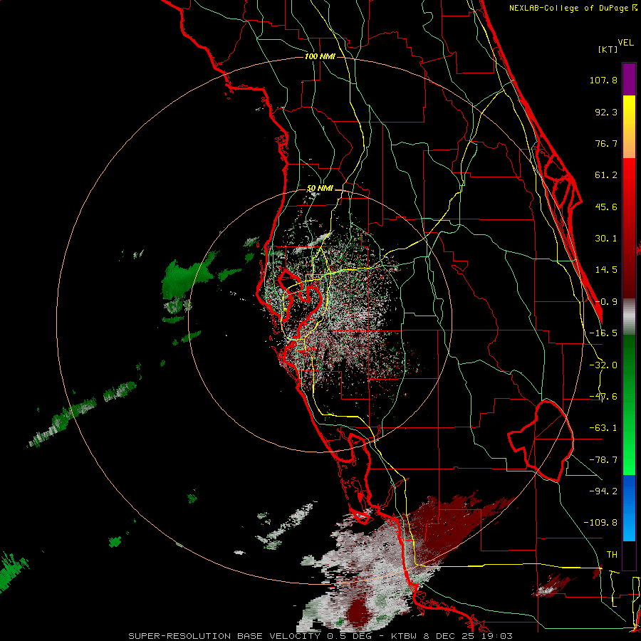Click the purple segment of the velocity color bar
This screenshot has height=641, width=641.
point(629,79)
